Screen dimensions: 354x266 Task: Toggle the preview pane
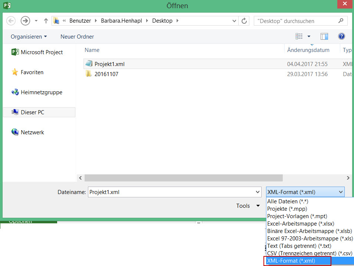click(324, 36)
